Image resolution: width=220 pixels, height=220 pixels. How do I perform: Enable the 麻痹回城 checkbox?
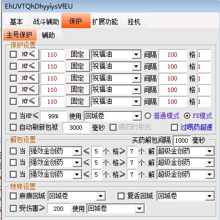[13, 196]
